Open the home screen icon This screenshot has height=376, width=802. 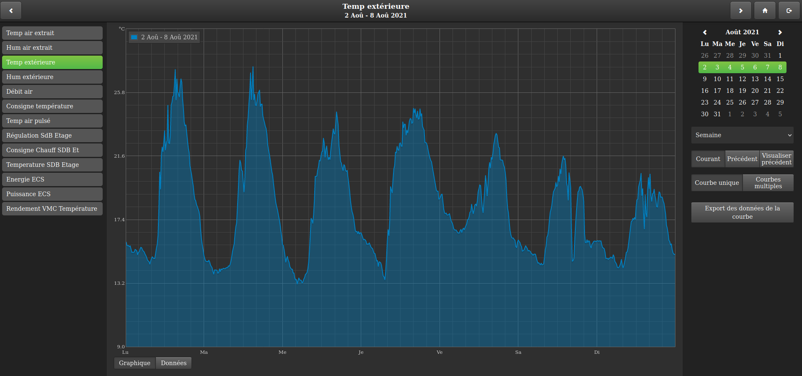pos(765,11)
